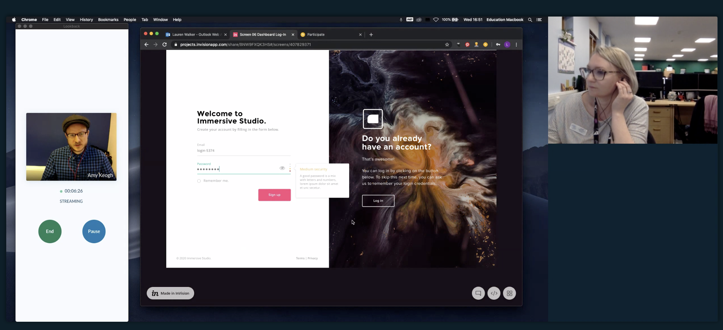Bookmark this page with the star icon

(x=447, y=44)
